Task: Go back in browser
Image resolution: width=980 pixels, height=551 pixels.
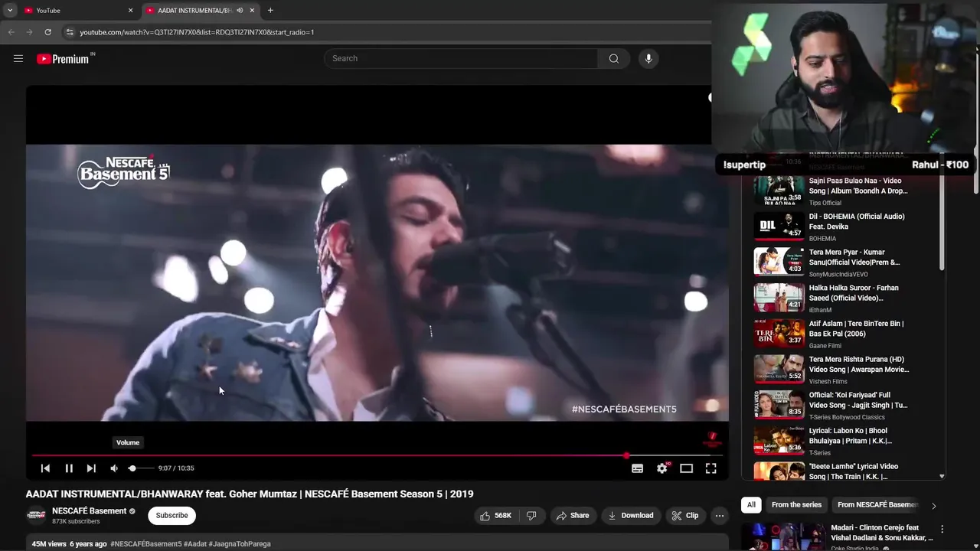Action: 11,32
